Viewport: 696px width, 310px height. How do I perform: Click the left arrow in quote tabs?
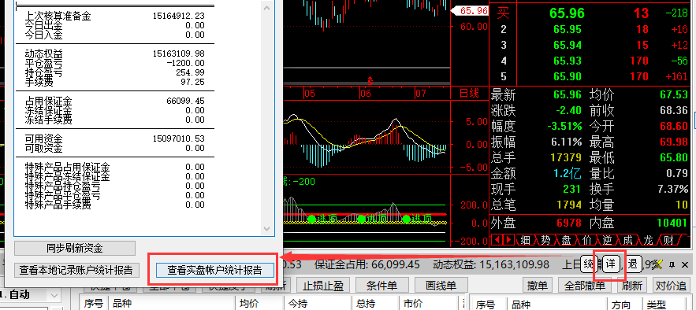click(x=497, y=240)
